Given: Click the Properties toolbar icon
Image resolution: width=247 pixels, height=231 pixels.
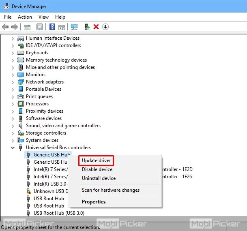Looking at the screenshot, I should [39, 27].
